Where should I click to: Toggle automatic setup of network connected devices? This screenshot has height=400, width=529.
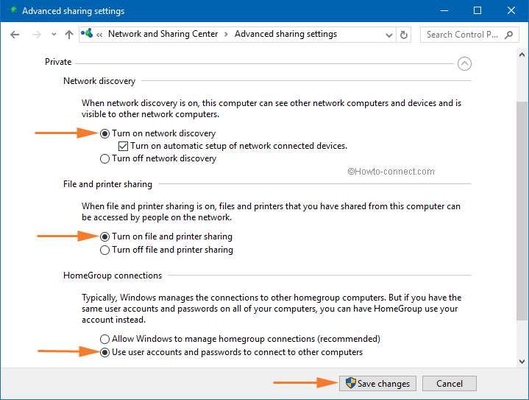[x=232, y=146]
